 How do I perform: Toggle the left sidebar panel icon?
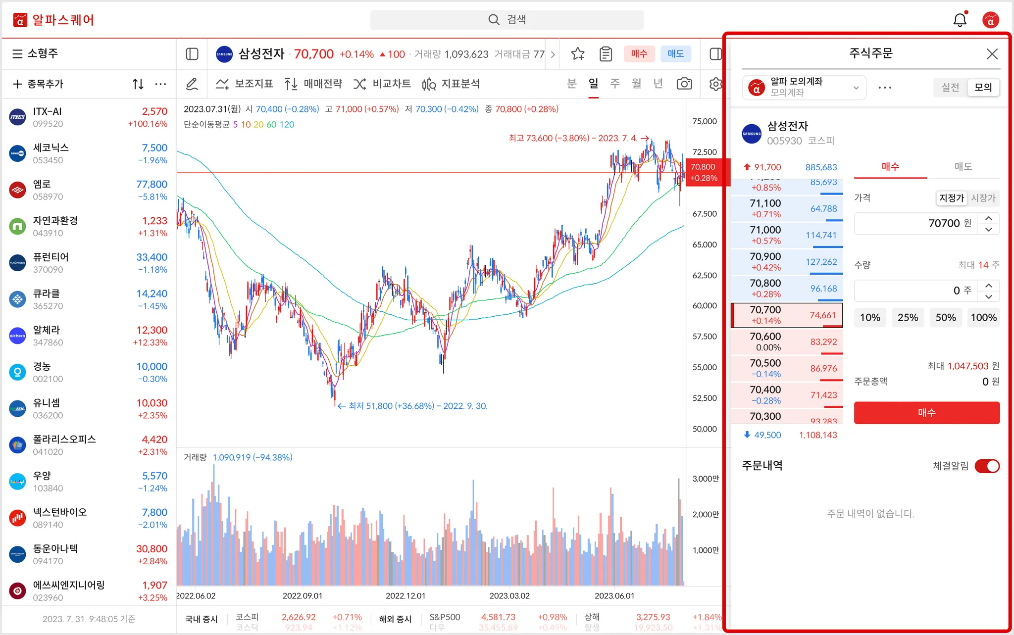click(x=192, y=54)
